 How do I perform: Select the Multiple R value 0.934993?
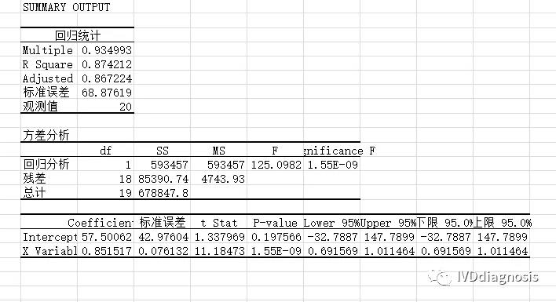(x=106, y=50)
